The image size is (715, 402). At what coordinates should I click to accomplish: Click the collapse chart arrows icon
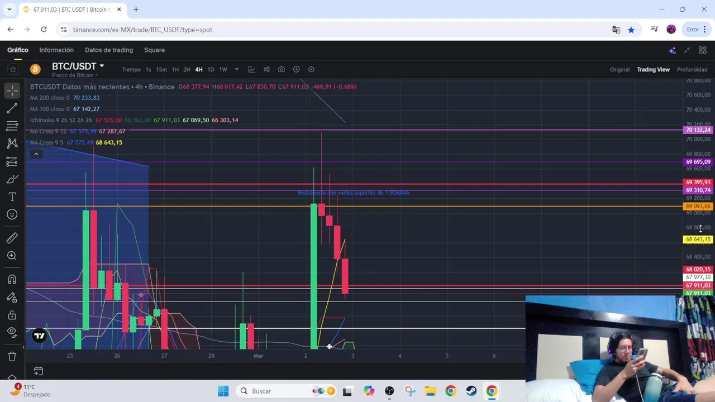coord(687,50)
